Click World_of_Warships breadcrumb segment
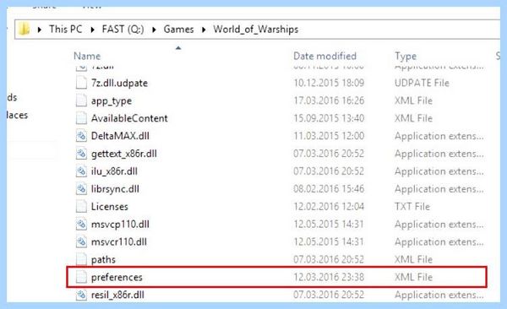Viewport: 507px width, 309px height. coord(256,30)
